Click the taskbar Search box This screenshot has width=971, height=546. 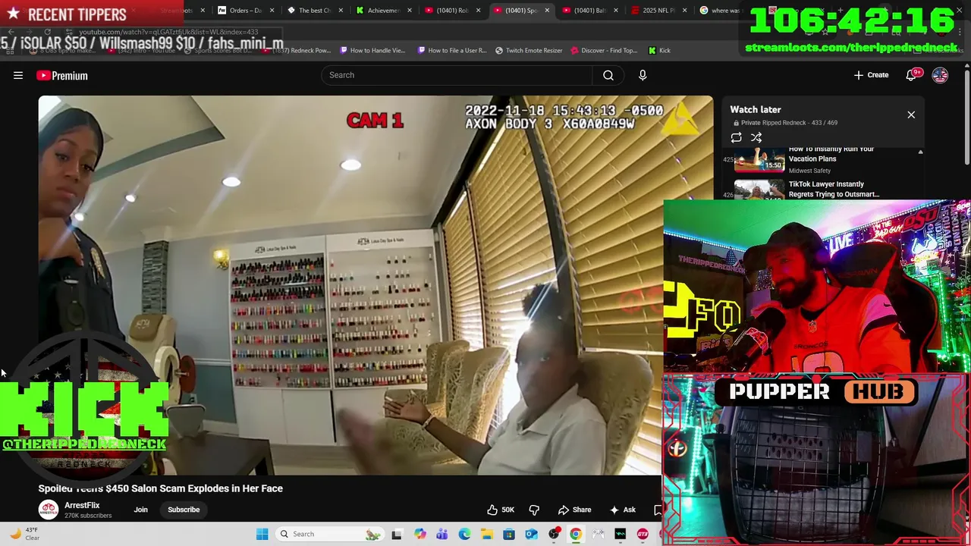coord(329,534)
